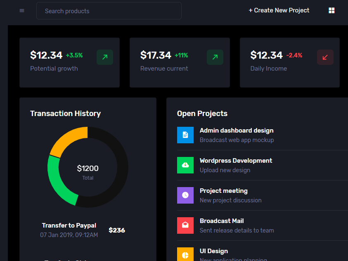Viewport: 348px width, 261px height.
Task: Click the blue document icon for Admin dashboard design
Action: coord(185,135)
